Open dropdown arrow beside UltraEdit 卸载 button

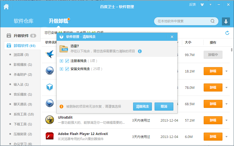226,120
